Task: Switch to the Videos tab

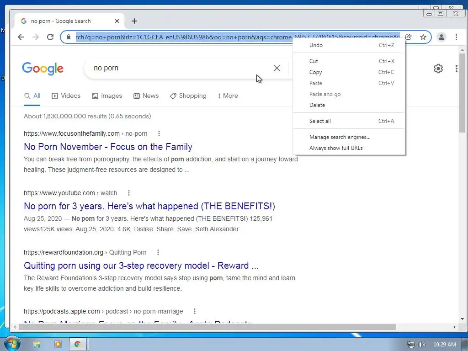Action: [x=66, y=96]
